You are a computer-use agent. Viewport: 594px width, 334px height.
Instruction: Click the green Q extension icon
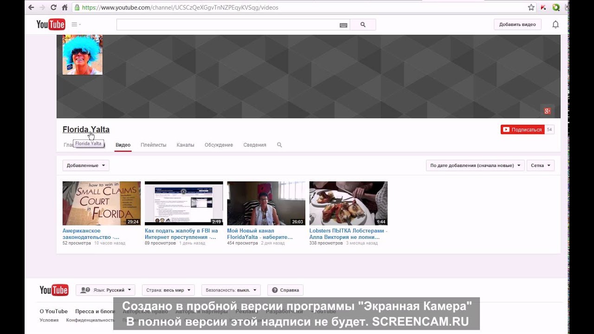pos(555,7)
